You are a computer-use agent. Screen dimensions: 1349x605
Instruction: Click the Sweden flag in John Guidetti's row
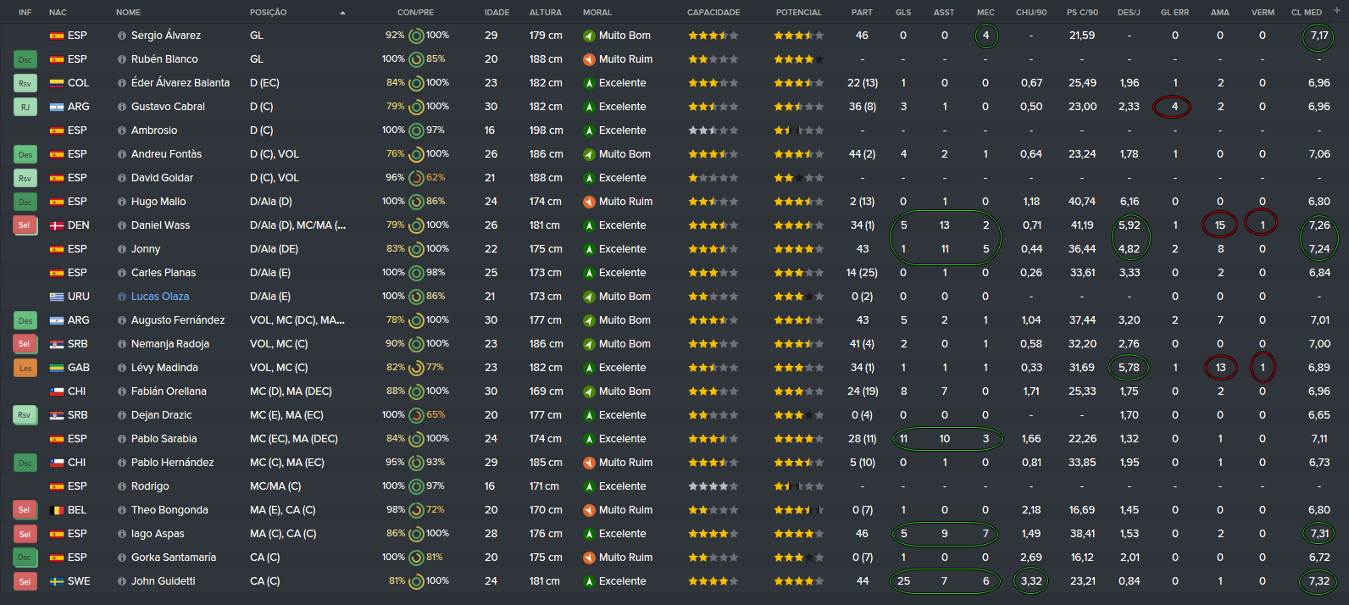pos(57,581)
